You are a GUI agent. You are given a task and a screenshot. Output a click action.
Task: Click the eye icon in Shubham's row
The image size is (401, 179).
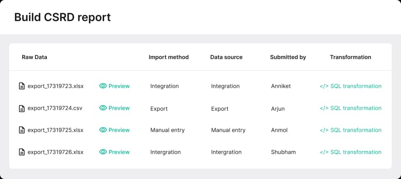pyautogui.click(x=103, y=152)
